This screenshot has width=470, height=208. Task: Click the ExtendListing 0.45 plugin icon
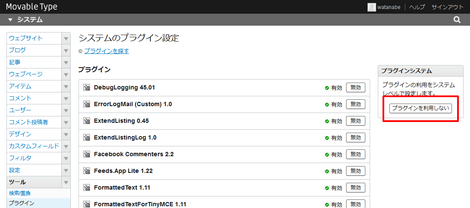click(87, 121)
